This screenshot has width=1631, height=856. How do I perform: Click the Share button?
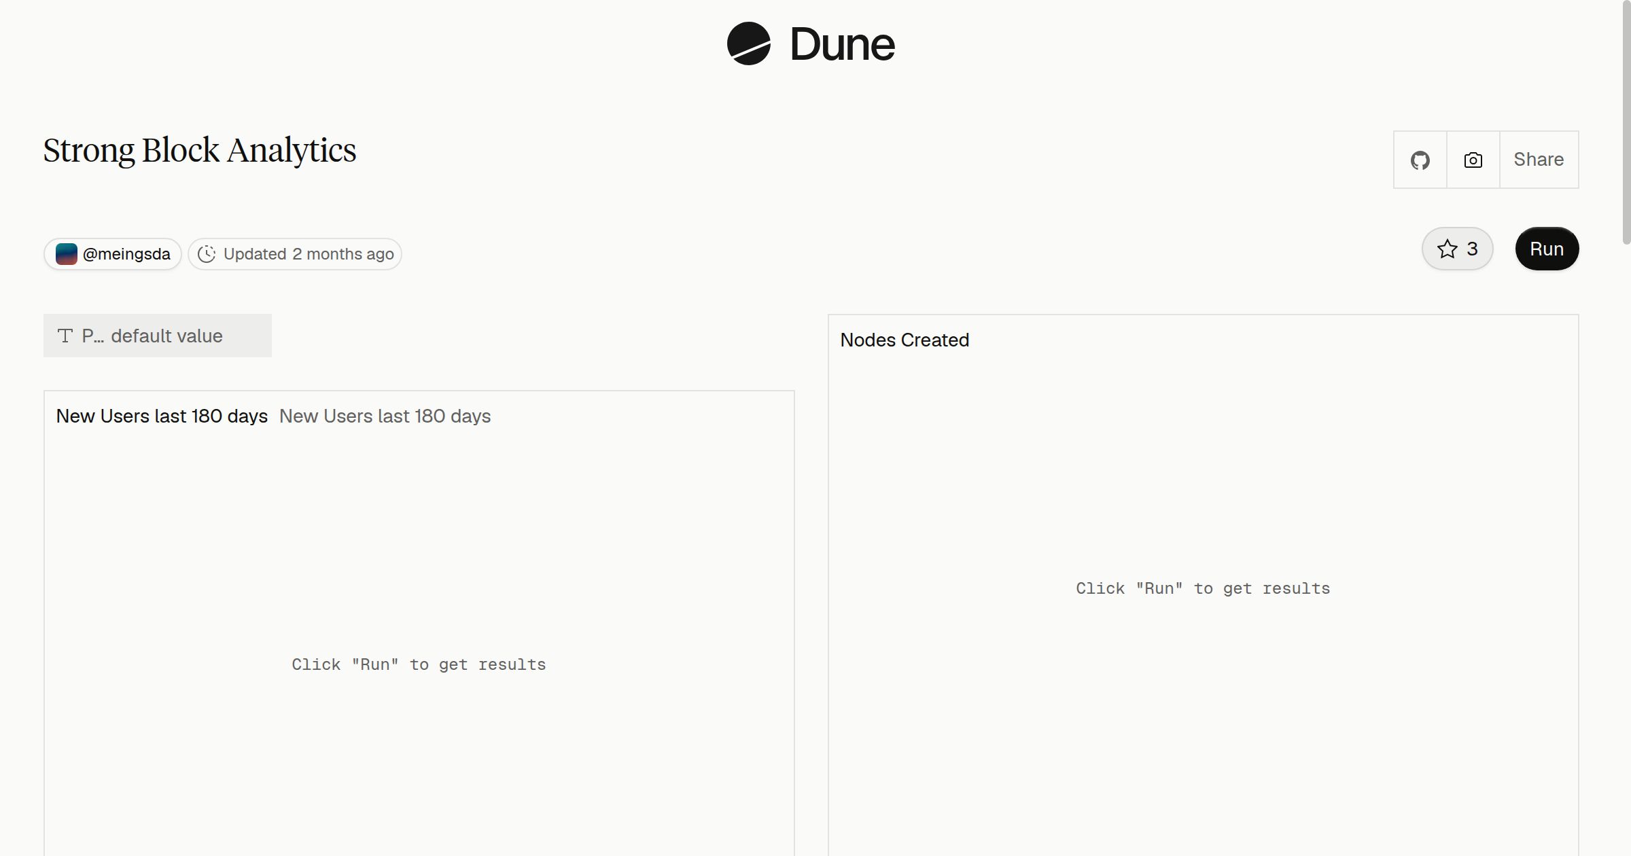[x=1539, y=160]
